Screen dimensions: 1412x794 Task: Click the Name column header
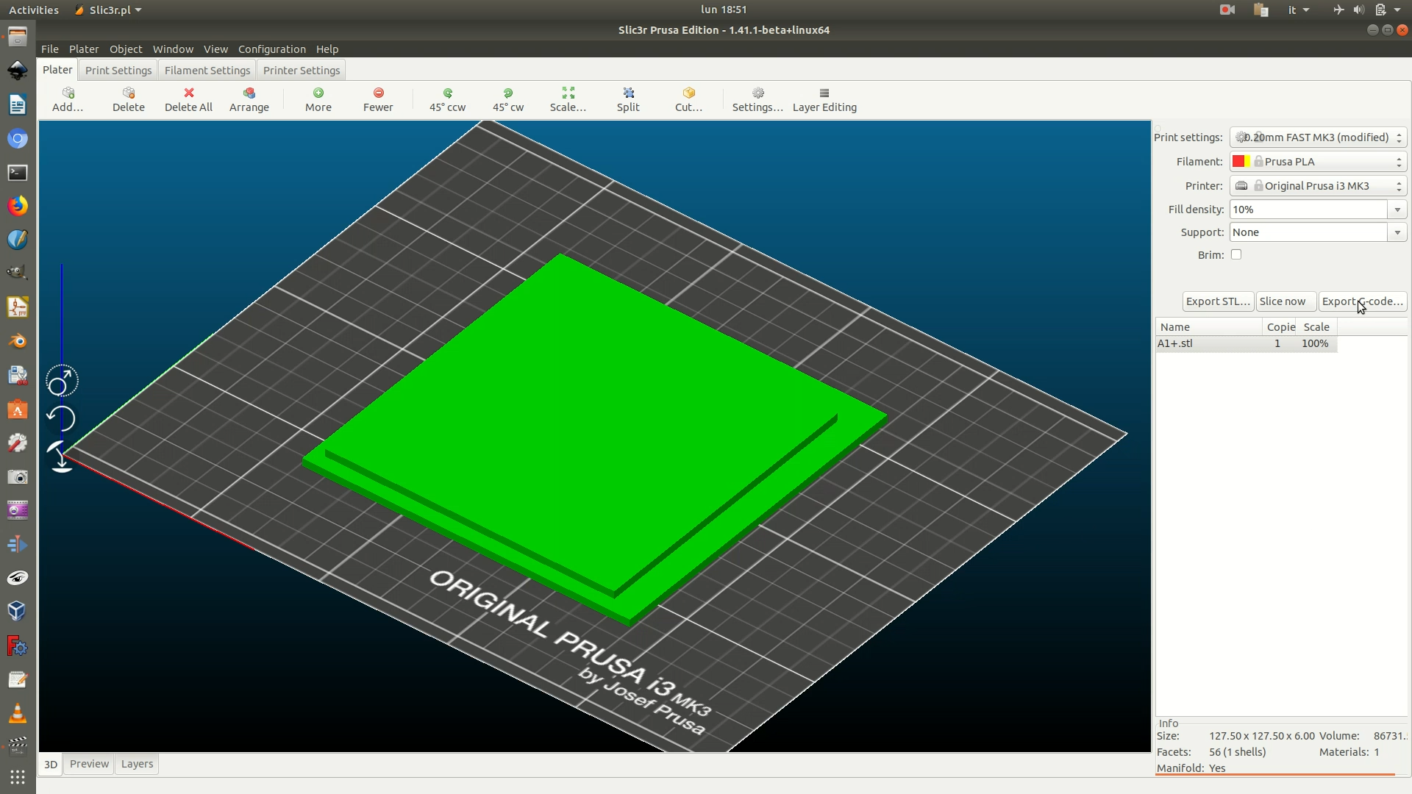(1209, 327)
